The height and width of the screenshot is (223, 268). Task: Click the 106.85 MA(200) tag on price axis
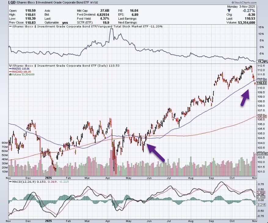262,117
